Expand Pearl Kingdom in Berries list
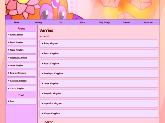This screenshot has height=123, width=165. coord(99,53)
